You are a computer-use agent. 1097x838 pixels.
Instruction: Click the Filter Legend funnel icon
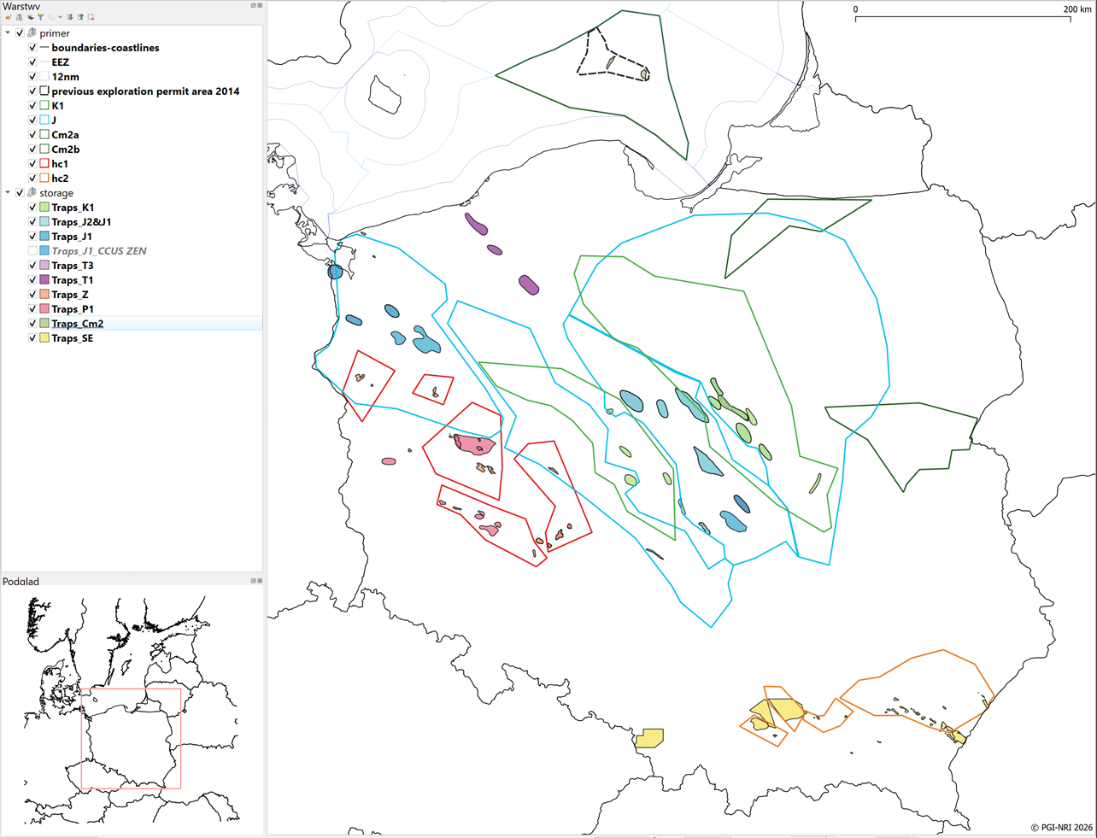pyautogui.click(x=40, y=17)
